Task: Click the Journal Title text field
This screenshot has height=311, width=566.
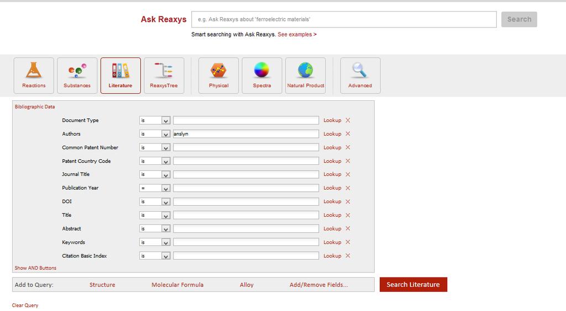Action: click(x=246, y=175)
